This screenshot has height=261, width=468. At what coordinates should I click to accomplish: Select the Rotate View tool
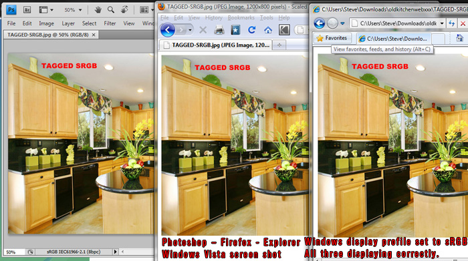(x=124, y=10)
